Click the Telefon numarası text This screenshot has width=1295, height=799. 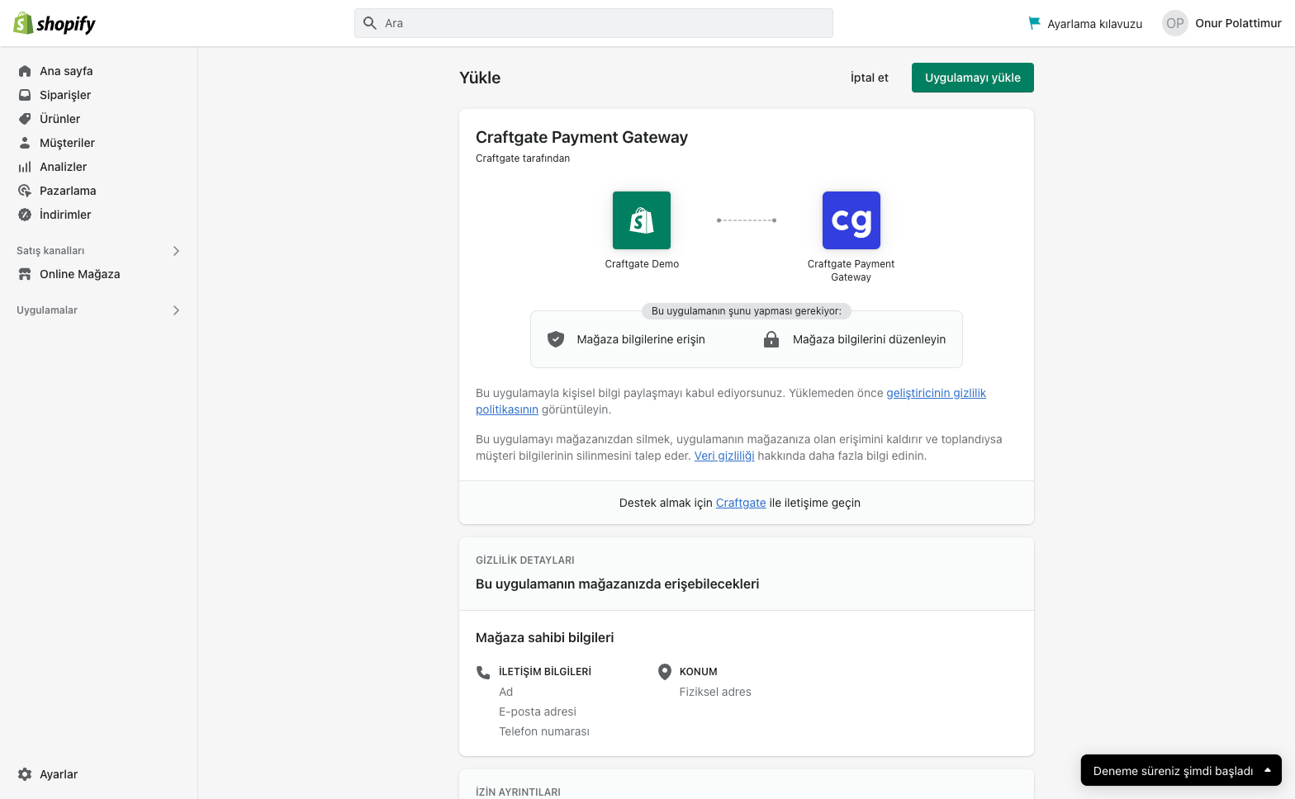click(x=544, y=731)
